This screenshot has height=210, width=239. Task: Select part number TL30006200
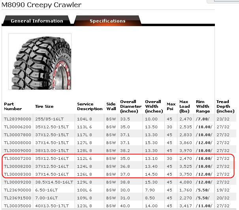click(17, 126)
